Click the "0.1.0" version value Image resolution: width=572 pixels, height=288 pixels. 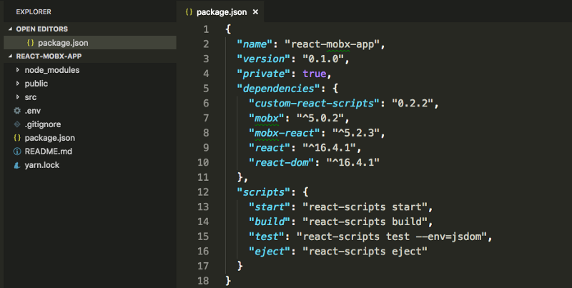click(323, 59)
